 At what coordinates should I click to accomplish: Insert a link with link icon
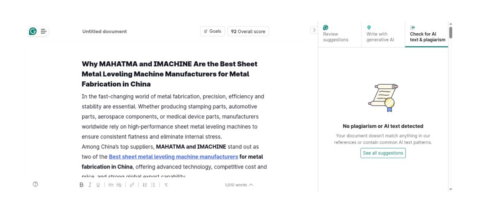[132, 185]
